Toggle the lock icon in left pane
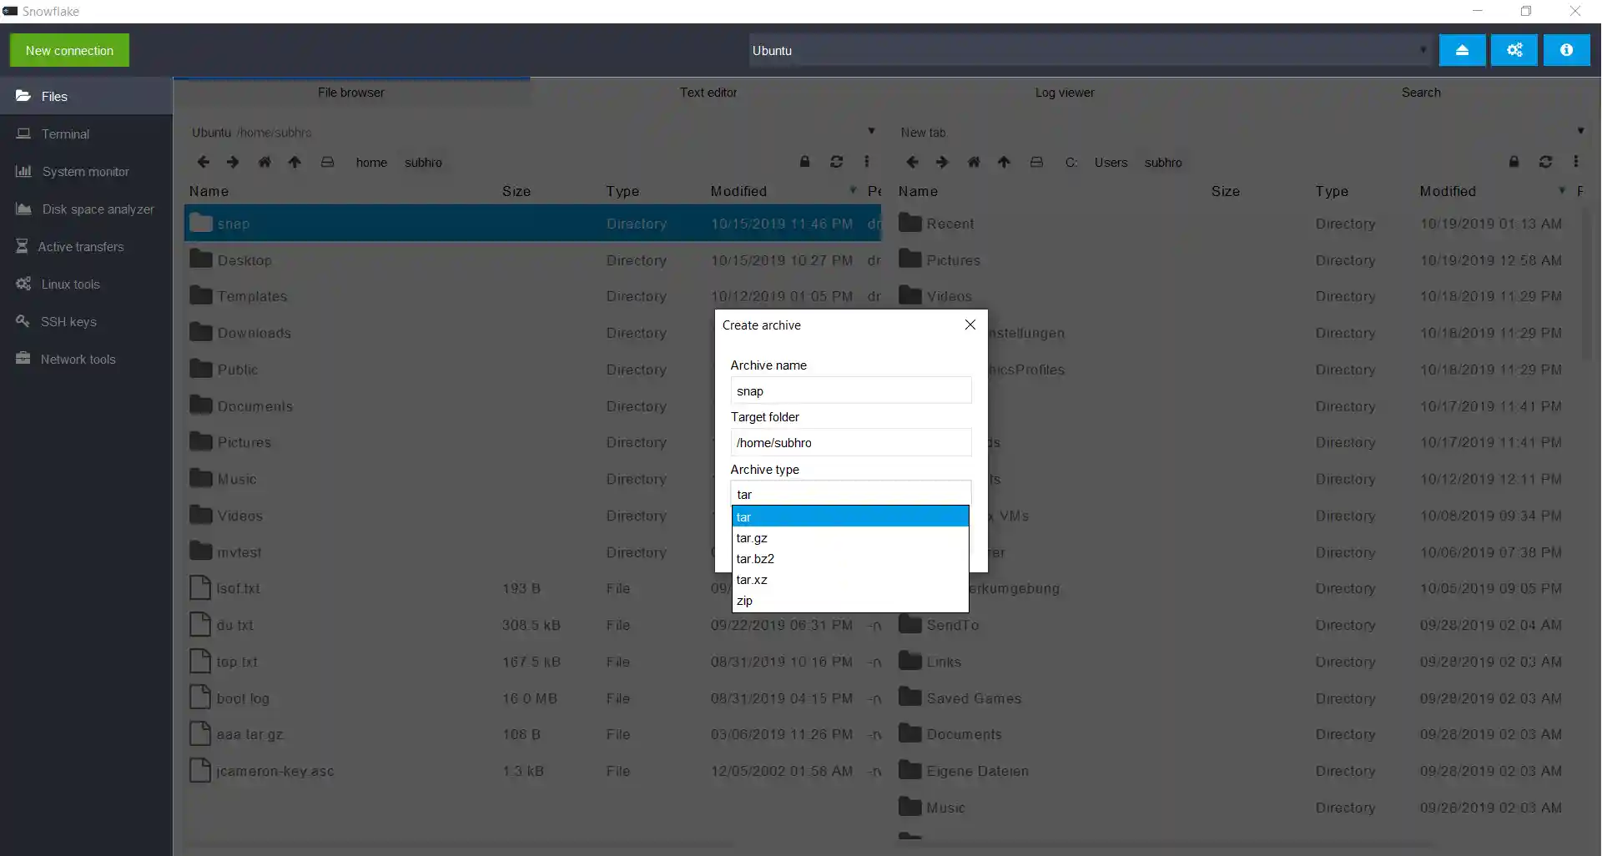The width and height of the screenshot is (1602, 856). point(804,162)
